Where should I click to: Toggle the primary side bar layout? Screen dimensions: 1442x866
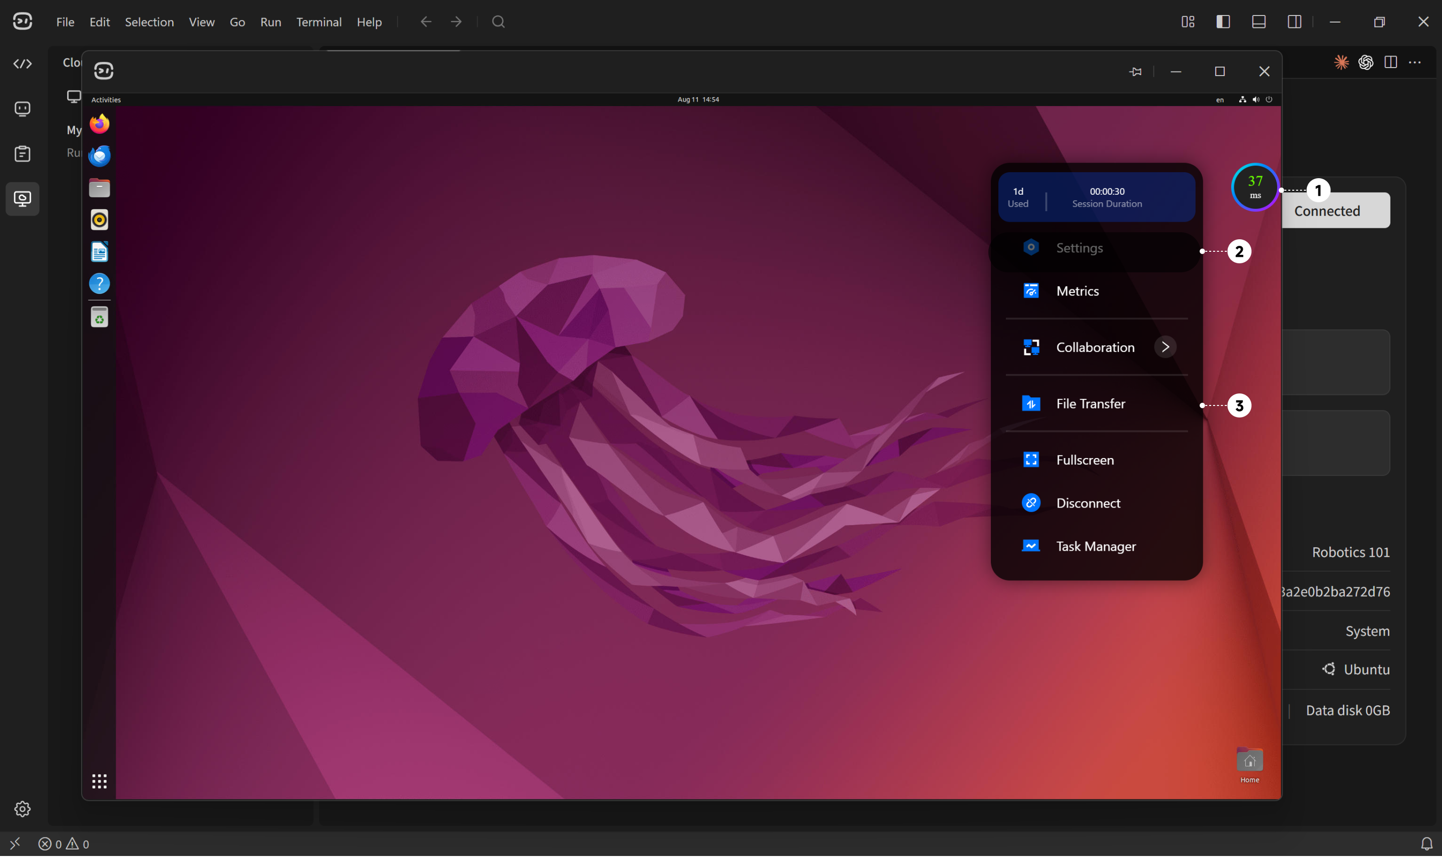click(1223, 22)
